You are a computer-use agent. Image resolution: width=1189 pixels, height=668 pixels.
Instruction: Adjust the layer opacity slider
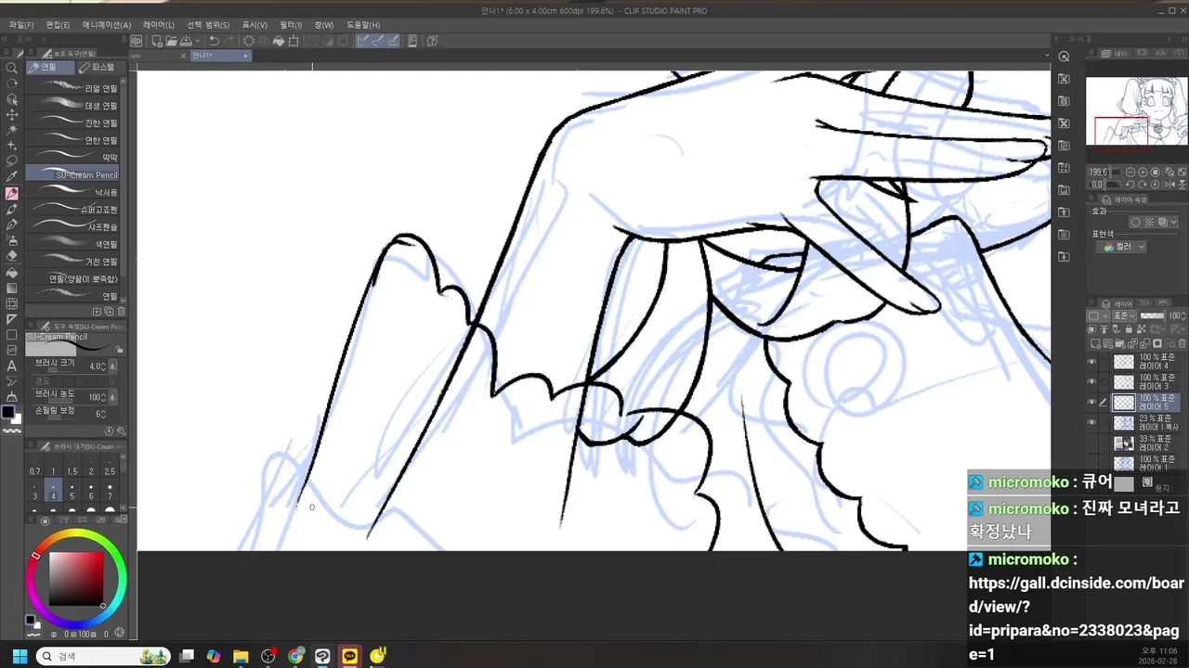[x=1153, y=315]
